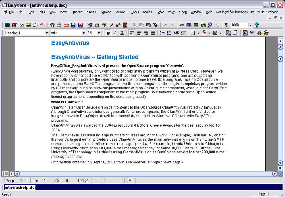Open the 100% zoom dropdown

point(250,25)
